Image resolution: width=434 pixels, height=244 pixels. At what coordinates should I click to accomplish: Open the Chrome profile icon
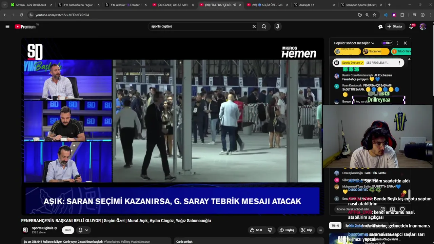coord(422,15)
